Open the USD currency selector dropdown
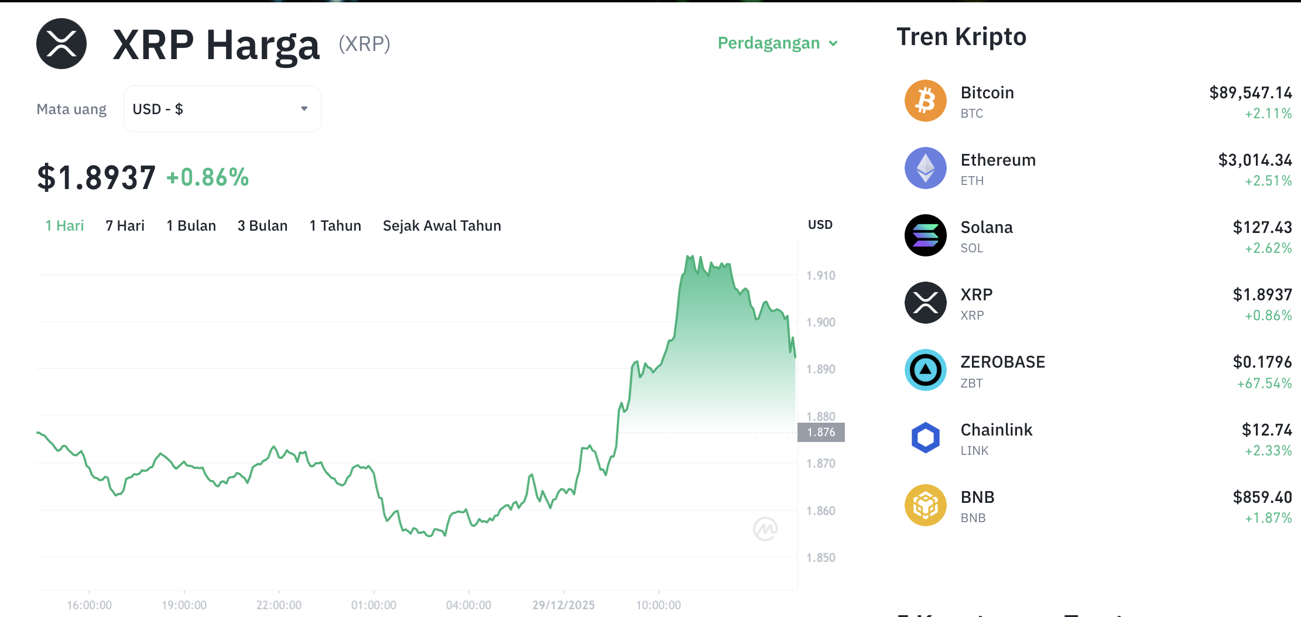The width and height of the screenshot is (1301, 617). 221,108
